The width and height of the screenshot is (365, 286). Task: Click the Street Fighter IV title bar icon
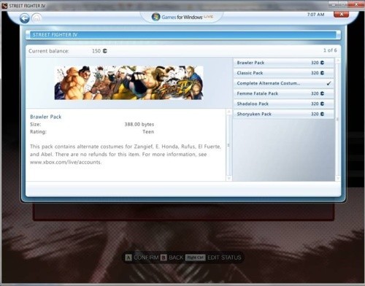[x=4, y=6]
